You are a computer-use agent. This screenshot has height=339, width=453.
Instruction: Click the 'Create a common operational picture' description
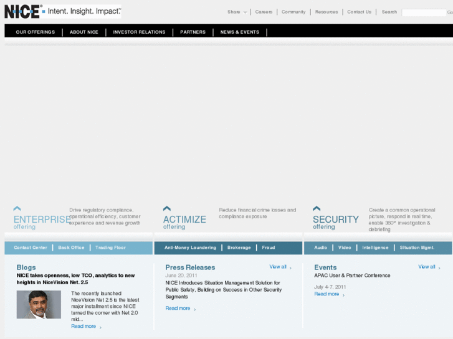point(402,220)
